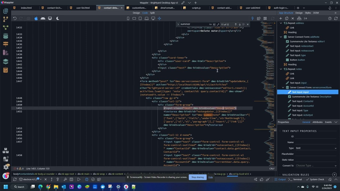
Task: Open the Convert To dropdown
Action: (x=316, y=166)
